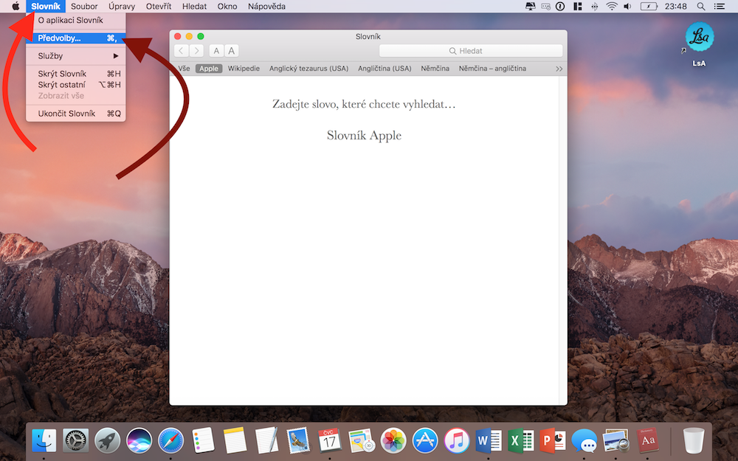
Task: Open the Úpravy menu
Action: 122,6
